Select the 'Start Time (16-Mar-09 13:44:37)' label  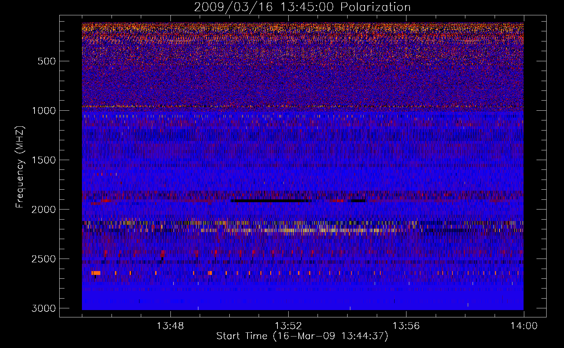[x=302, y=336]
